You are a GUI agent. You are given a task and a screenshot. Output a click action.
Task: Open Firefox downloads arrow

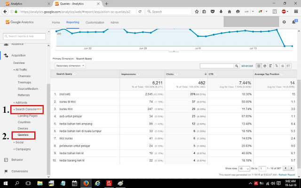click(x=221, y=12)
